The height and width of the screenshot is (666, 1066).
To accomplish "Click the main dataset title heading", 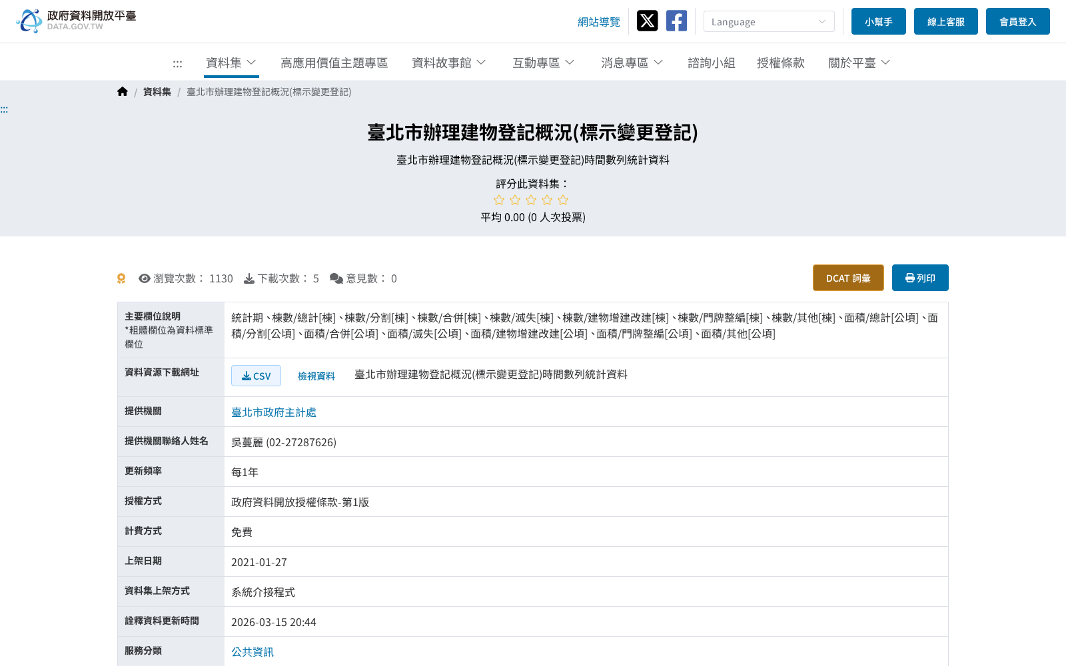I will [x=533, y=133].
